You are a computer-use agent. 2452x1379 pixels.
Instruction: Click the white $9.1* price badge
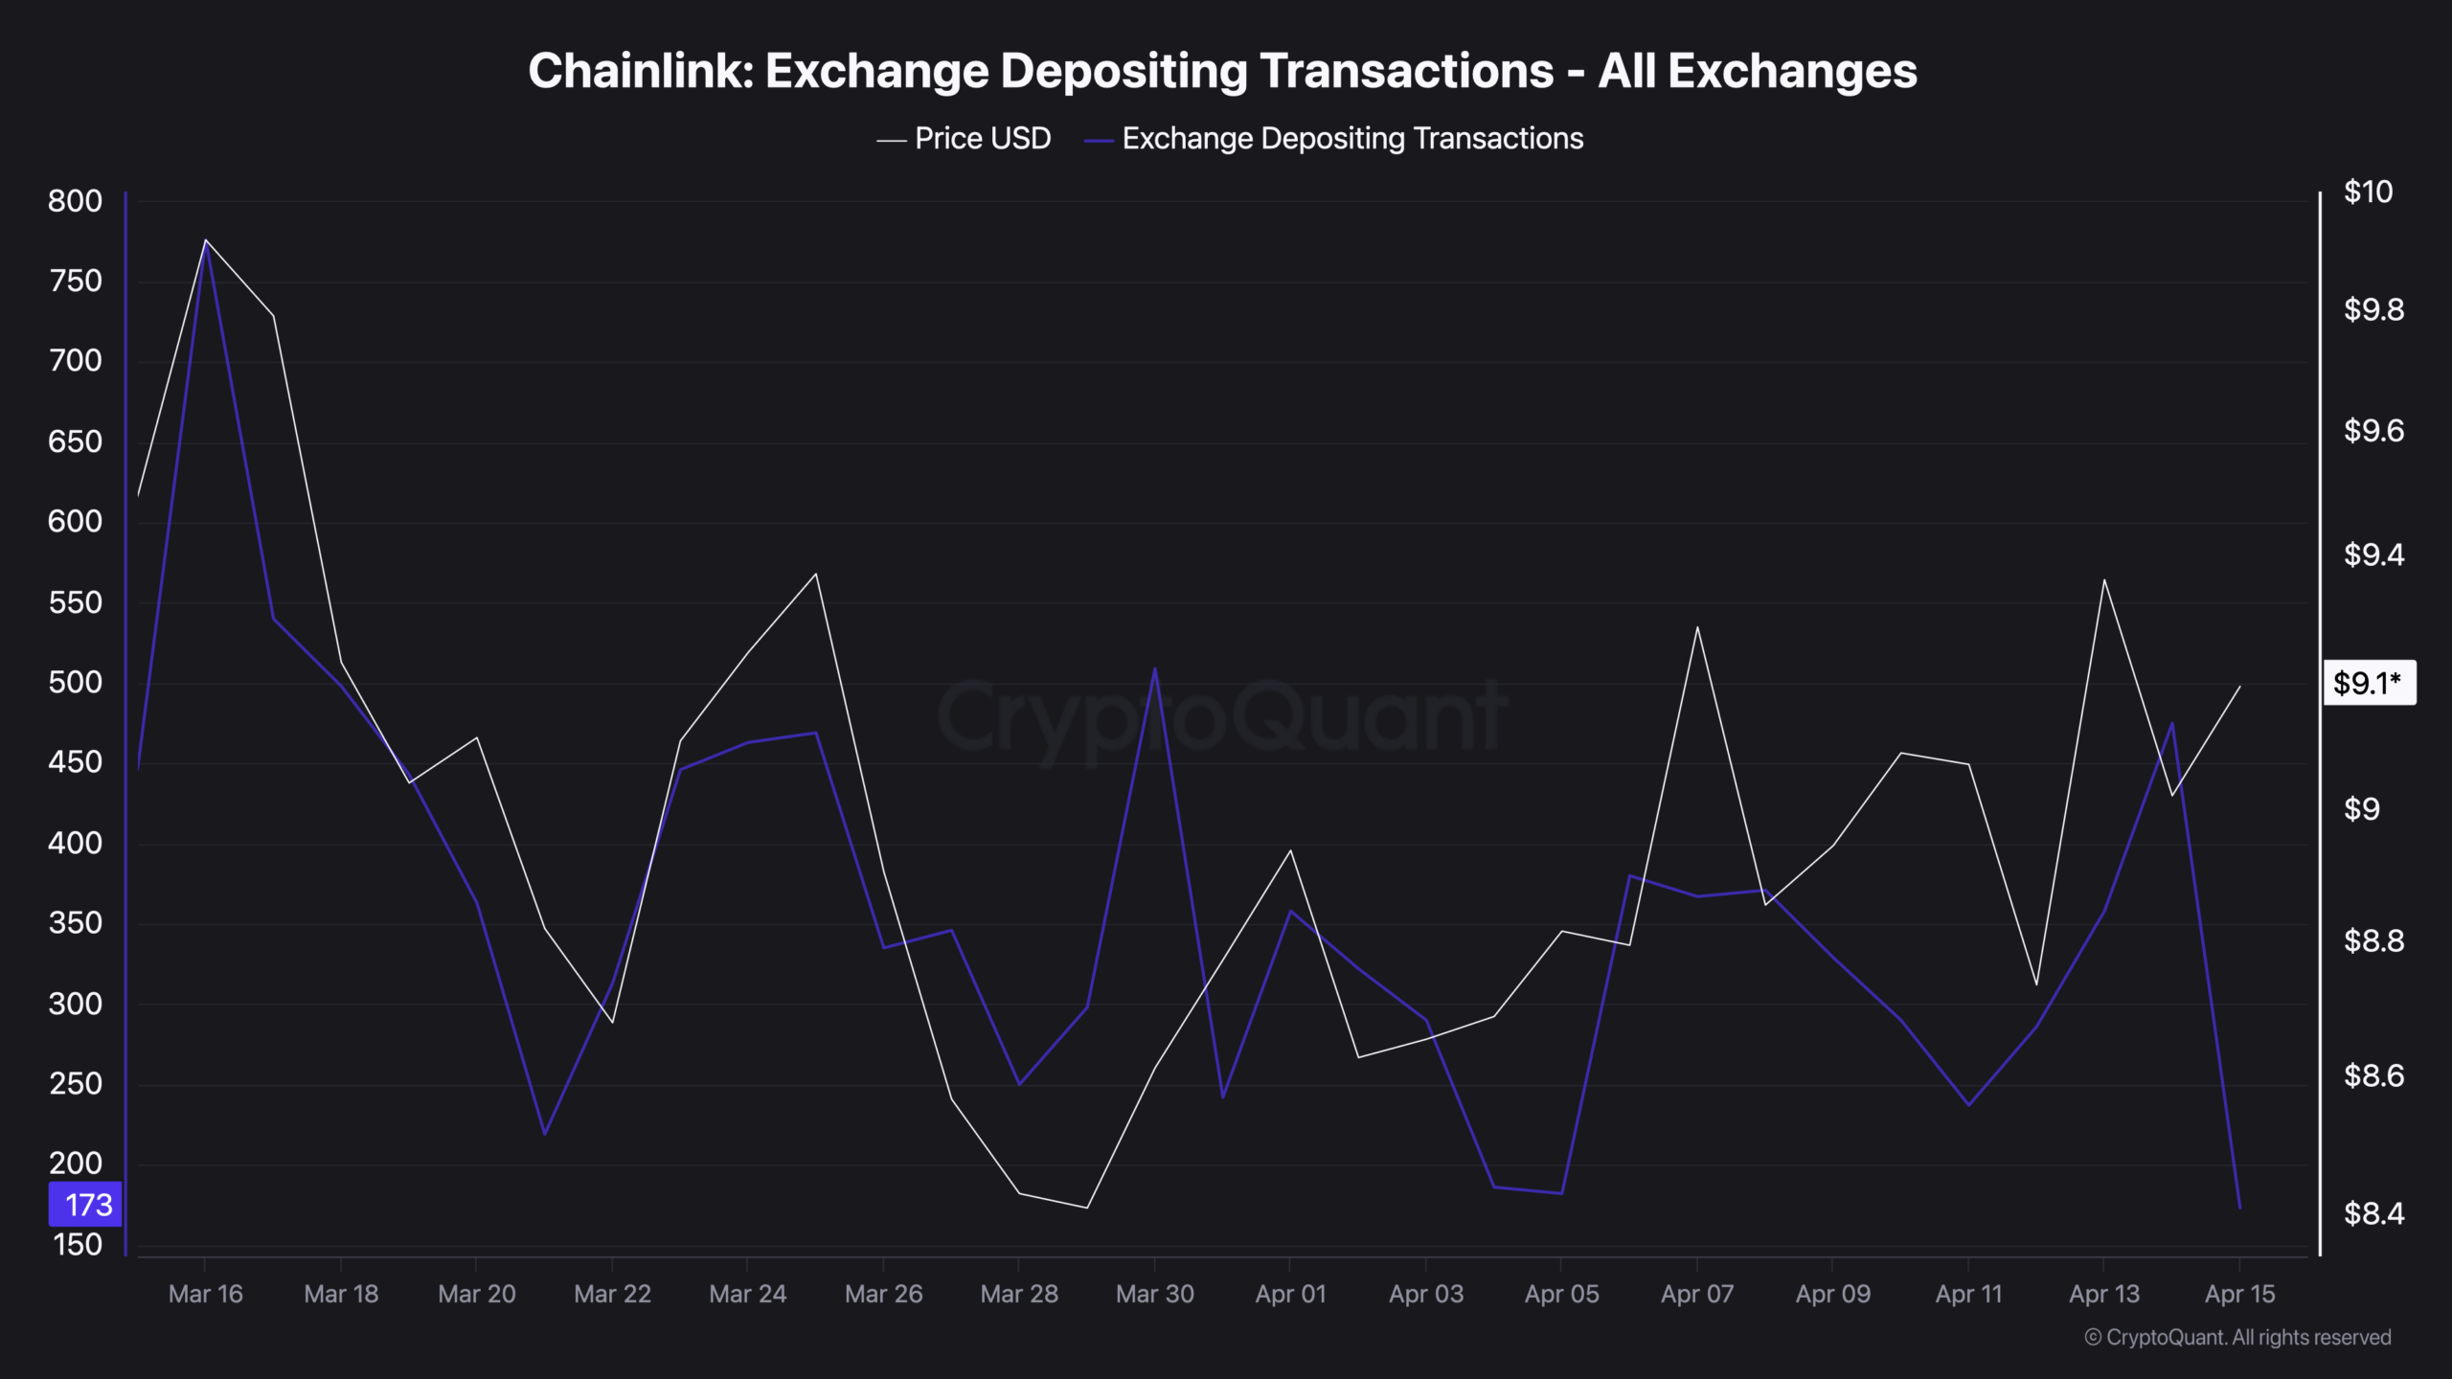(x=2369, y=683)
